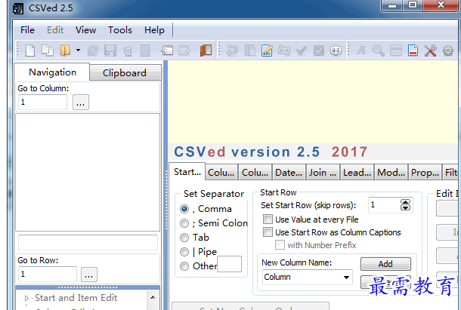Open tools via wrench and screwdriver icon
This screenshot has height=310, width=461.
(431, 51)
